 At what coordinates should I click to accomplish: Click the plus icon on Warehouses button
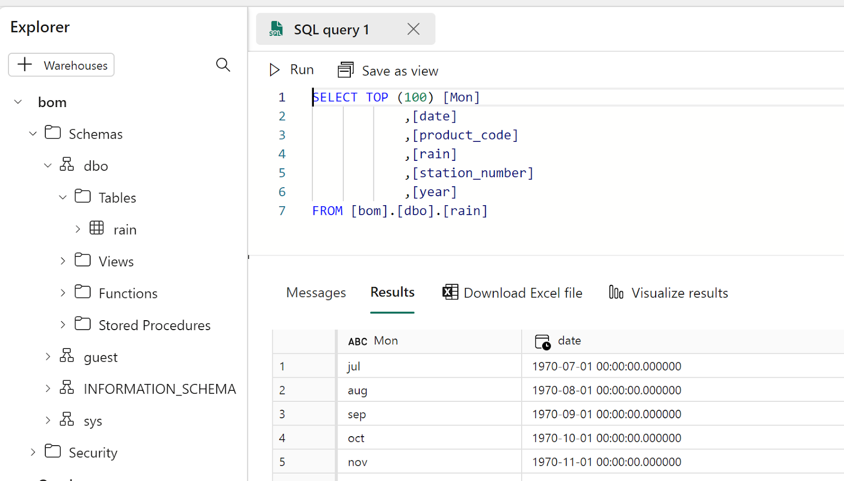point(25,64)
